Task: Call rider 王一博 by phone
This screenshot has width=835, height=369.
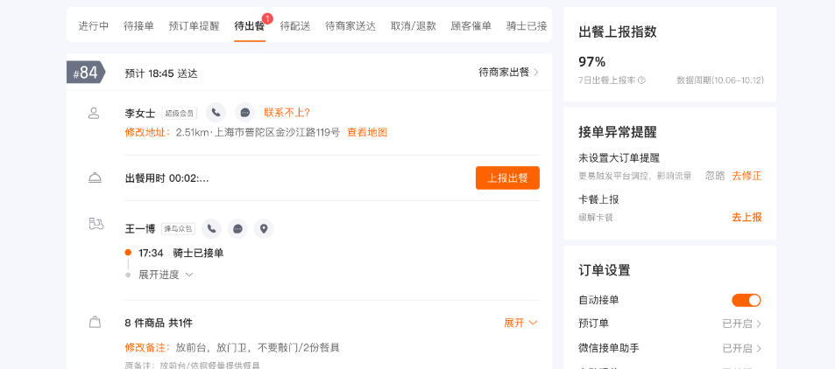Action: [x=211, y=228]
